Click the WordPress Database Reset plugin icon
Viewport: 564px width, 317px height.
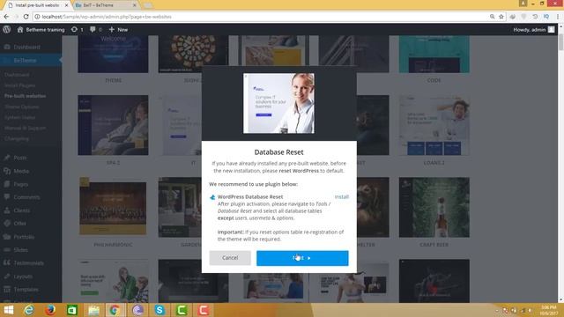click(212, 197)
